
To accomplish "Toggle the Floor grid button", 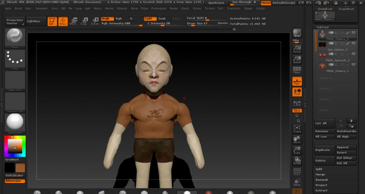I will 297,81.
